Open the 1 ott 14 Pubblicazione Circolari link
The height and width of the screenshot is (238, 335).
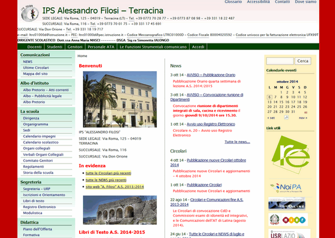[x=204, y=185]
